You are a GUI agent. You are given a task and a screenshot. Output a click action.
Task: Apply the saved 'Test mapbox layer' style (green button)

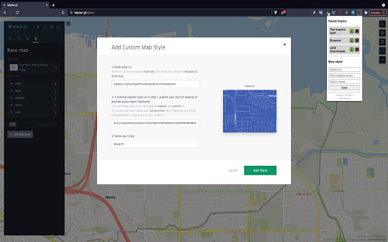[352, 31]
